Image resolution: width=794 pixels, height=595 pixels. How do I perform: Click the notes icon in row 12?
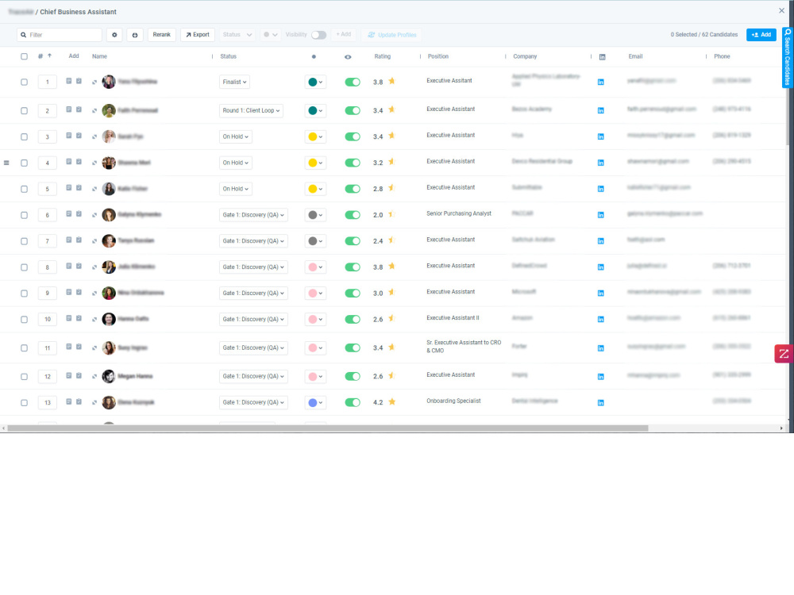69,375
